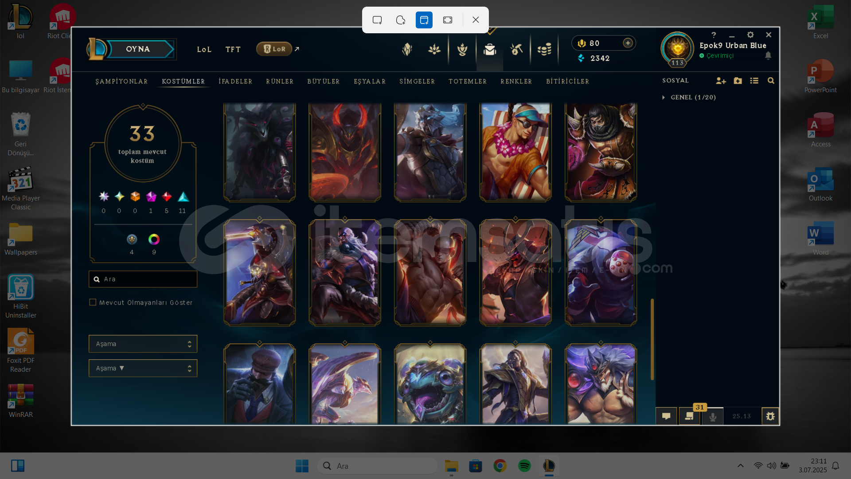Image resolution: width=851 pixels, height=479 pixels.
Task: Click the add friend icon
Action: pos(721,81)
